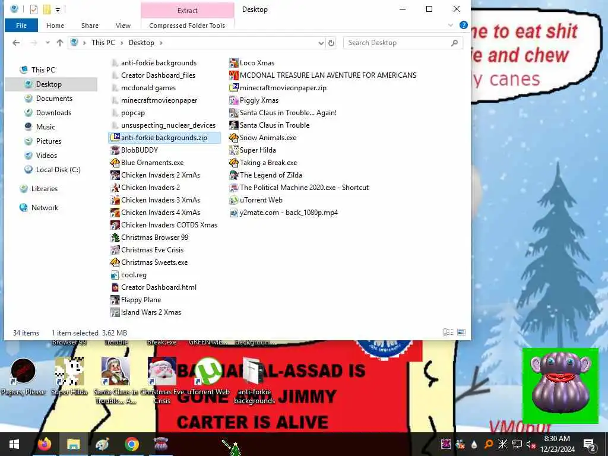Open the address bar history dropdown
This screenshot has height=456, width=608.
pos(321,43)
